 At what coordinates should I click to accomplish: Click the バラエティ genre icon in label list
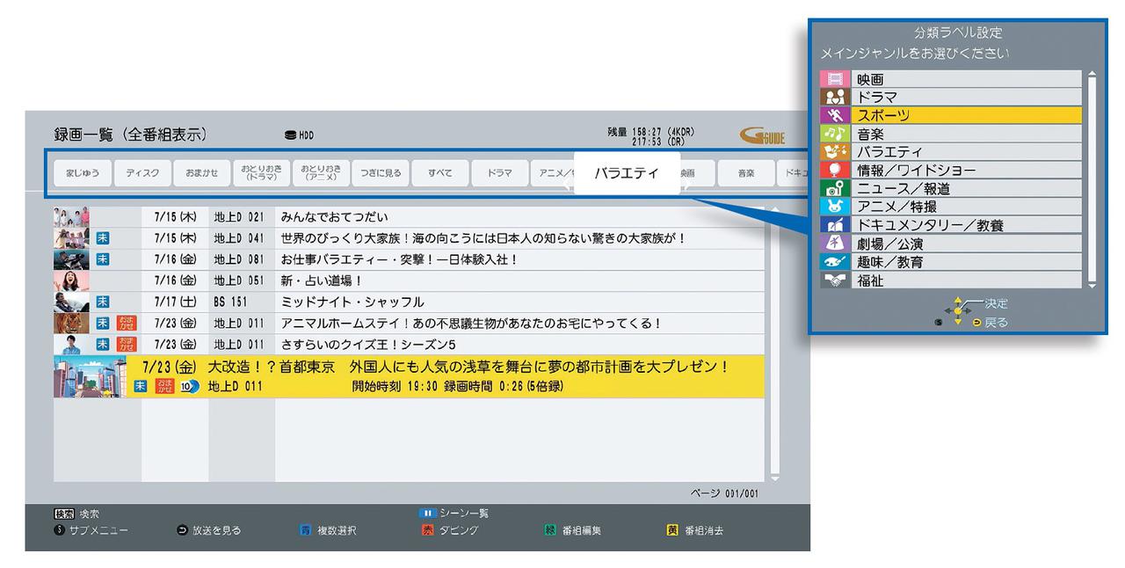point(835,152)
